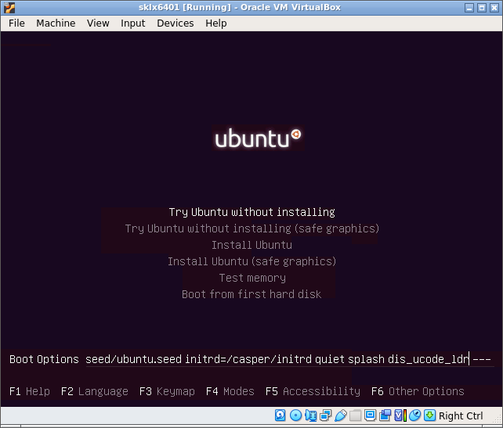The height and width of the screenshot is (428, 503).
Task: Open the optical drive status icon
Action: pyautogui.click(x=295, y=415)
